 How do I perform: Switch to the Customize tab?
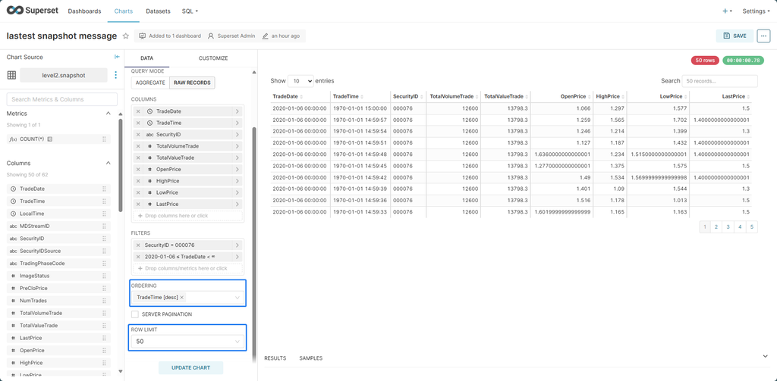[213, 58]
